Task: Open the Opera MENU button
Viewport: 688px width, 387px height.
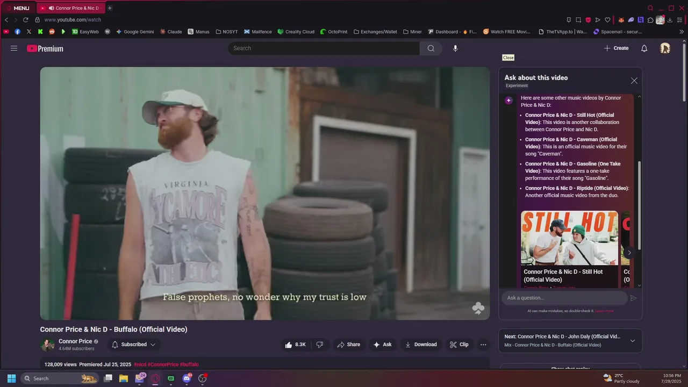Action: point(18,8)
